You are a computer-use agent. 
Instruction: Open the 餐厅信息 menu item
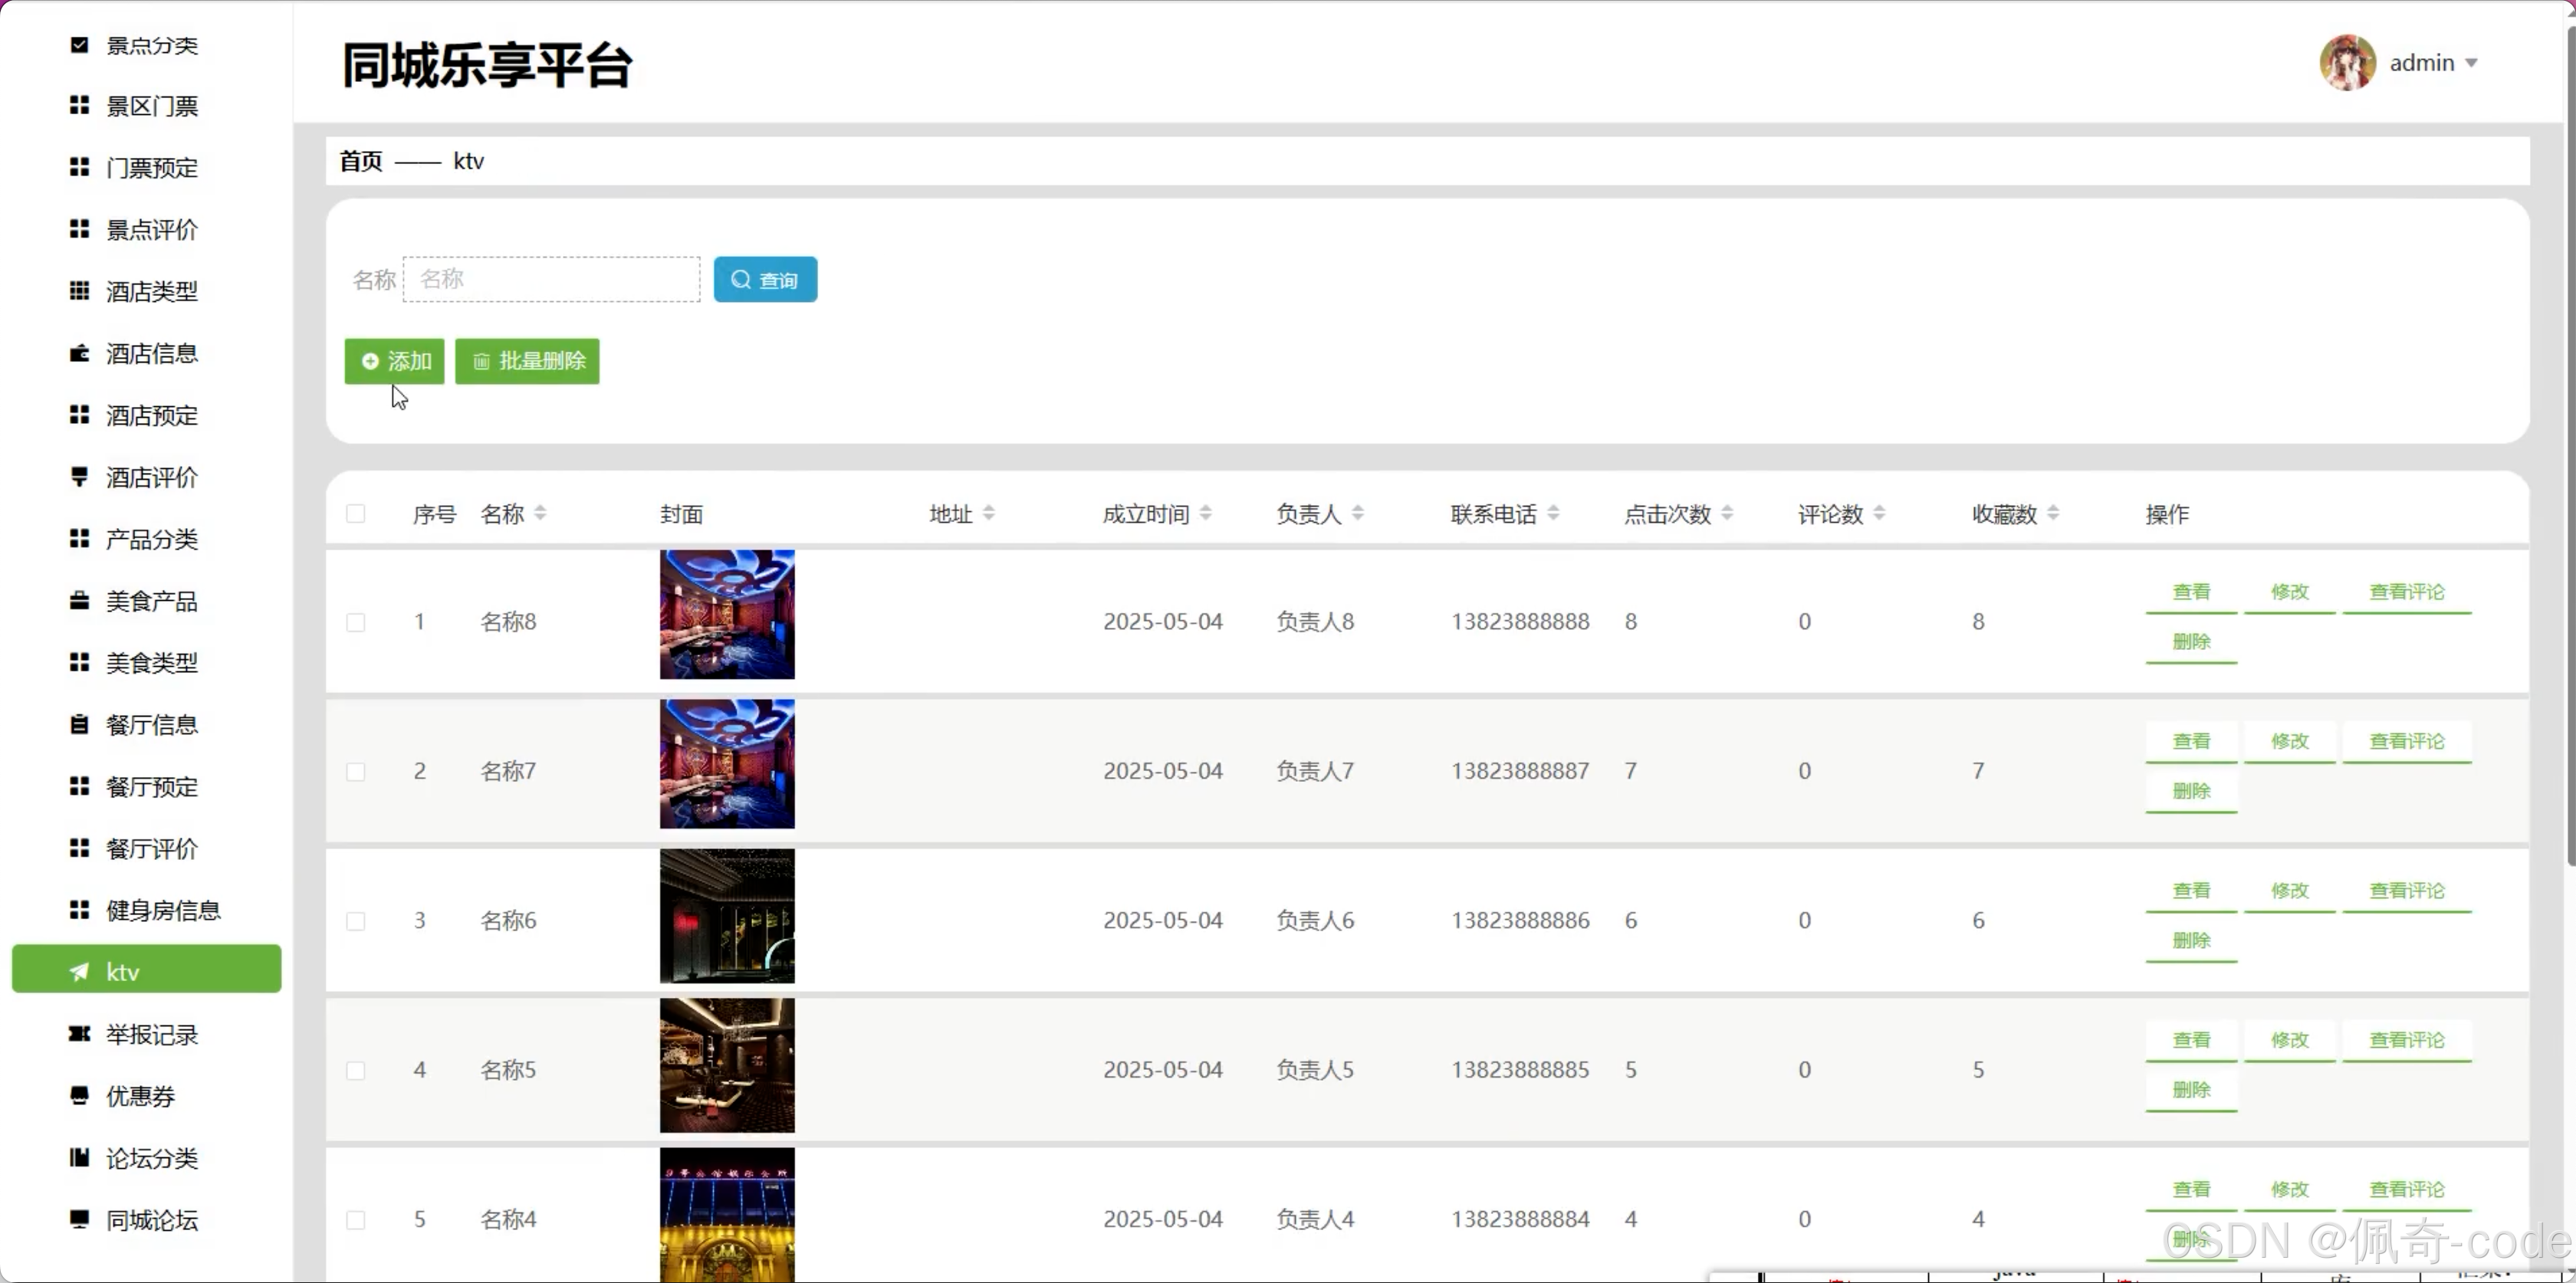coord(151,725)
